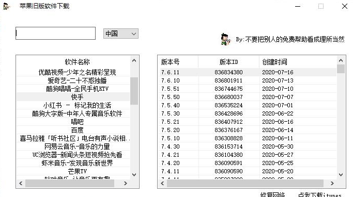This screenshot has width=353, height=197.
Task: Click the 版本ID column header
Action: (x=229, y=62)
